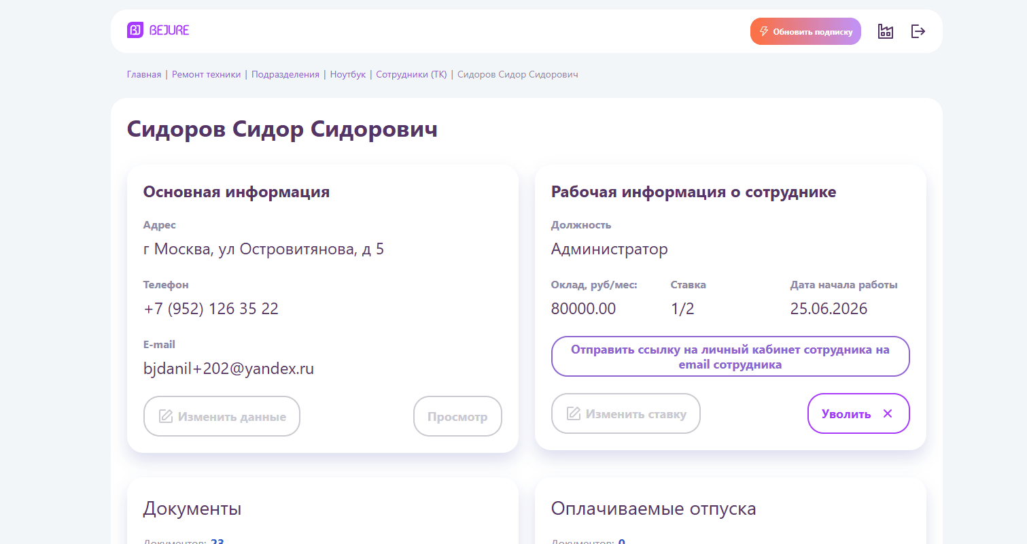This screenshot has width=1027, height=544.
Task: Click the Телефон label
Action: (x=166, y=285)
